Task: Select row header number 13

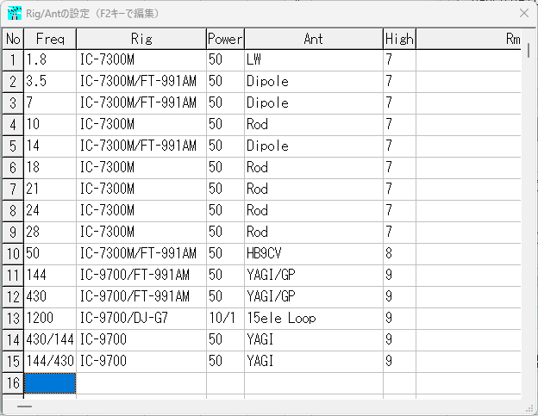Action: pos(13,319)
